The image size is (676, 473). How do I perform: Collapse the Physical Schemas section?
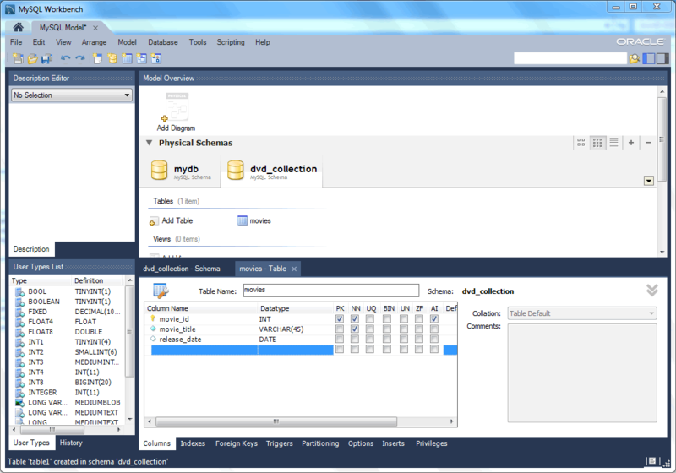(150, 143)
